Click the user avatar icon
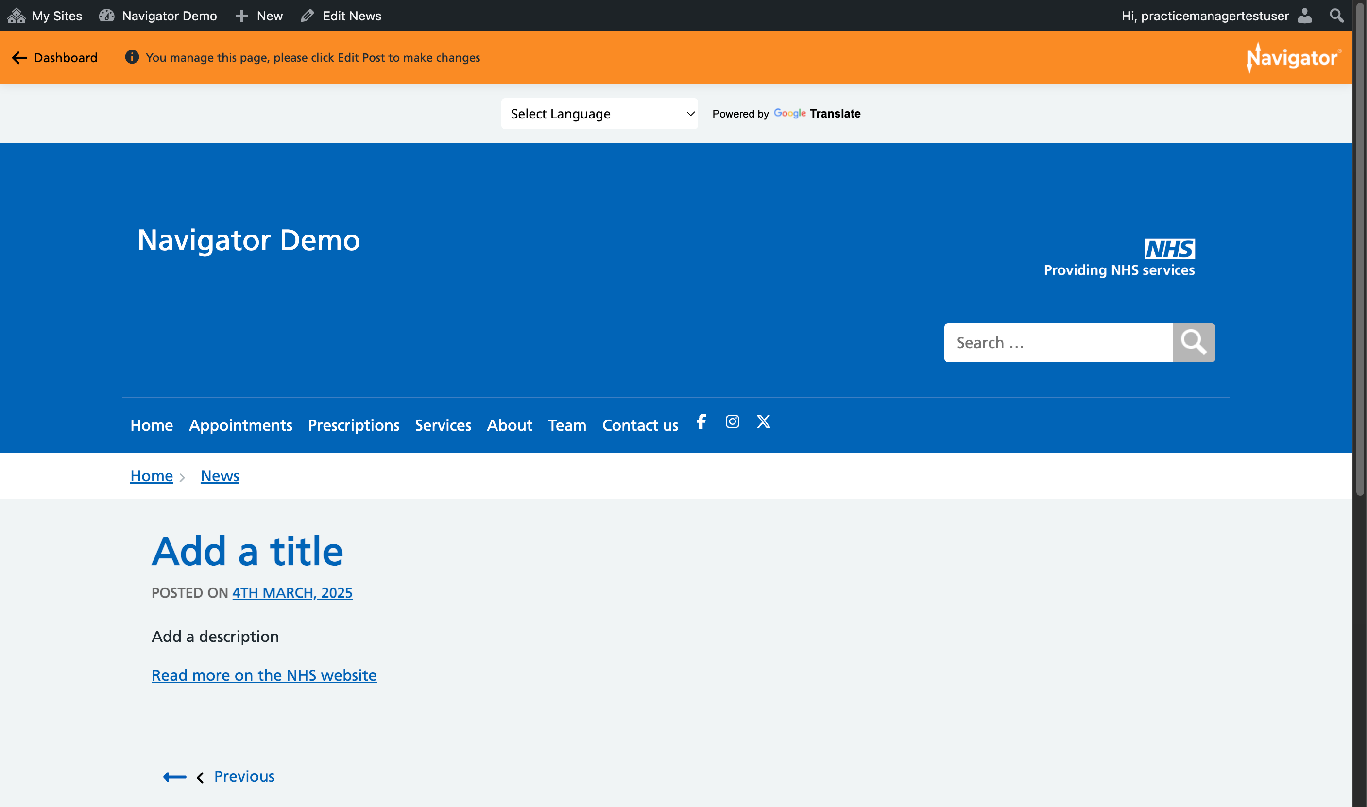Image resolution: width=1367 pixels, height=807 pixels. pyautogui.click(x=1304, y=15)
